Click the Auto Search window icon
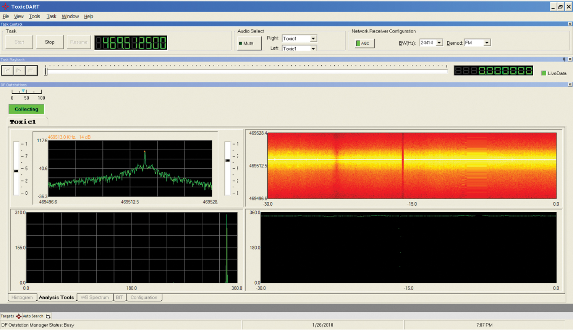 48,316
